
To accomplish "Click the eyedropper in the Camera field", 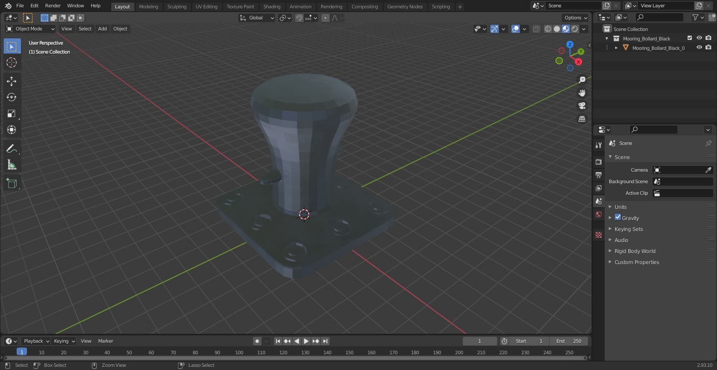I will [708, 170].
